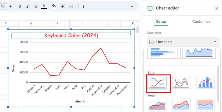Select the basic line chart thumbnail
The height and width of the screenshot is (112, 222).
point(157,82)
